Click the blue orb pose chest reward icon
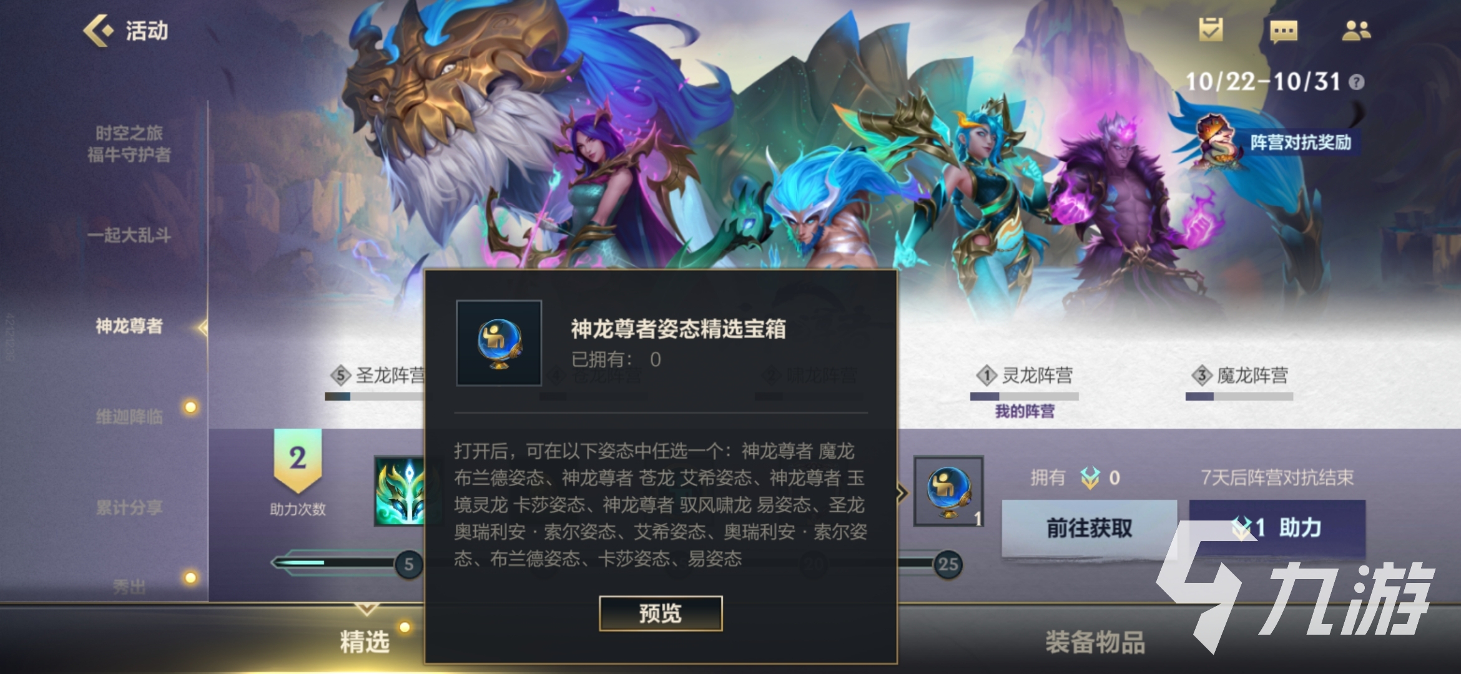Viewport: 1461px width, 674px height. point(948,491)
